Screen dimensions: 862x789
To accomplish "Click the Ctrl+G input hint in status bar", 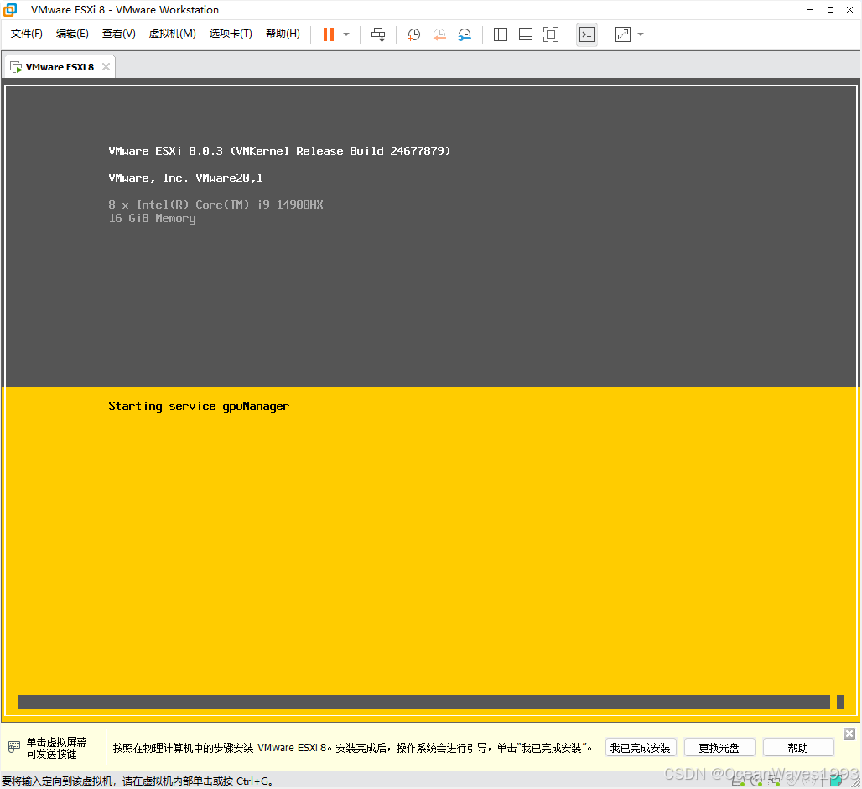I will click(138, 781).
